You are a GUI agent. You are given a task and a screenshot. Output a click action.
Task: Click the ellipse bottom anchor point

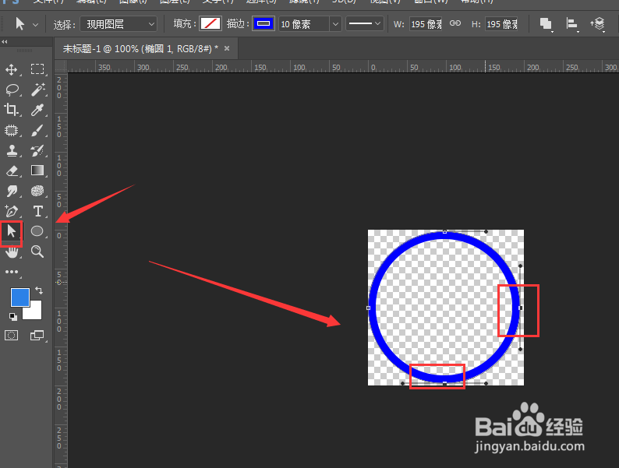[x=445, y=383]
